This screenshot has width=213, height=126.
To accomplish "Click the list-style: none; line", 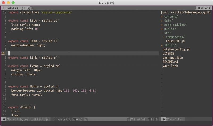I will pyautogui.click(x=26, y=25).
